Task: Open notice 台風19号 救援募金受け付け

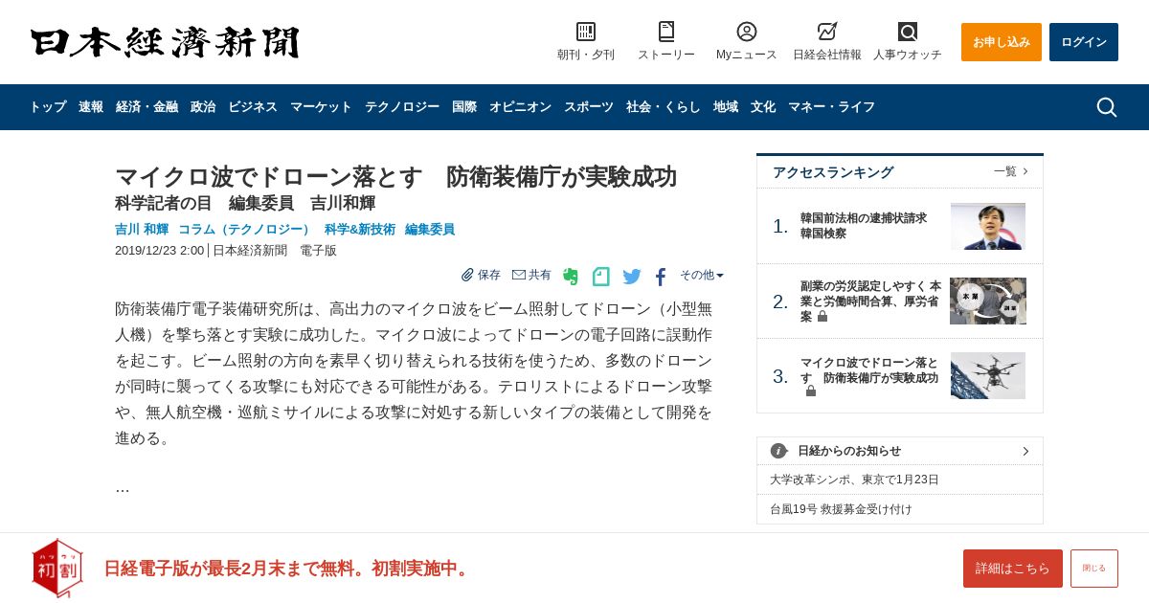Action: [842, 509]
